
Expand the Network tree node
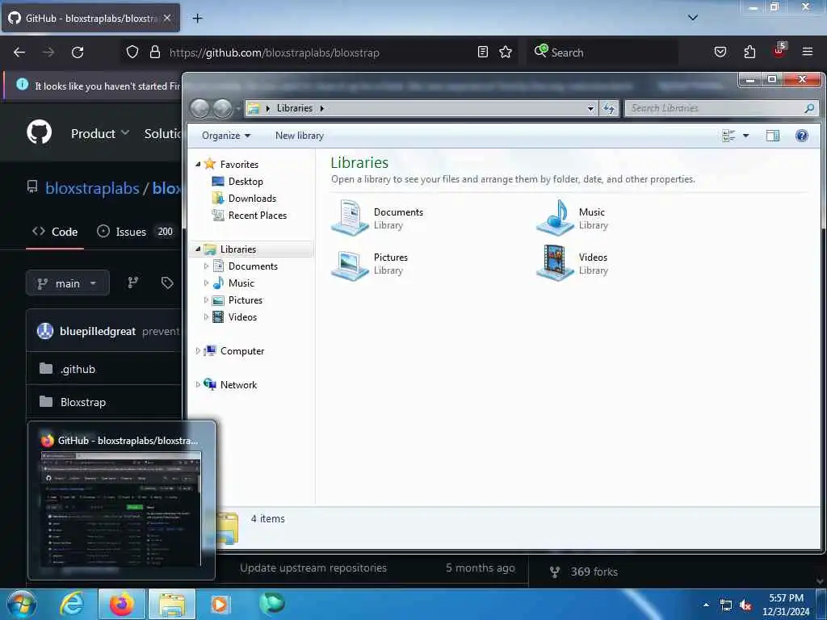coord(198,384)
